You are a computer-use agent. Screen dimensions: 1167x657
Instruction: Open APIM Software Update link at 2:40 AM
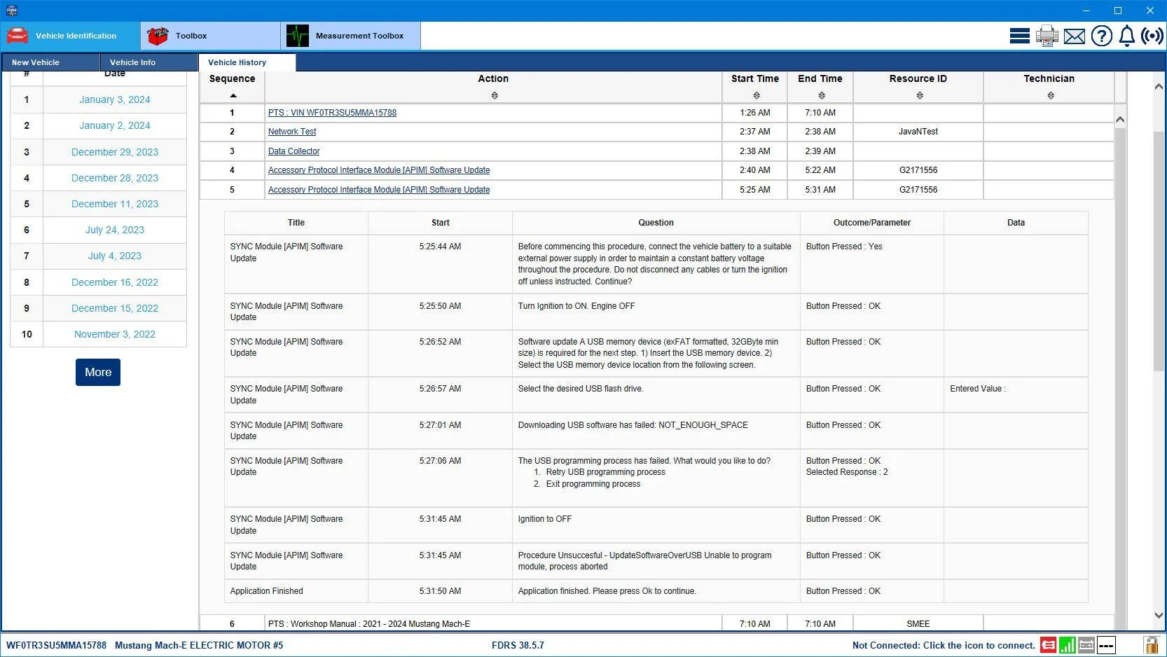(x=379, y=170)
